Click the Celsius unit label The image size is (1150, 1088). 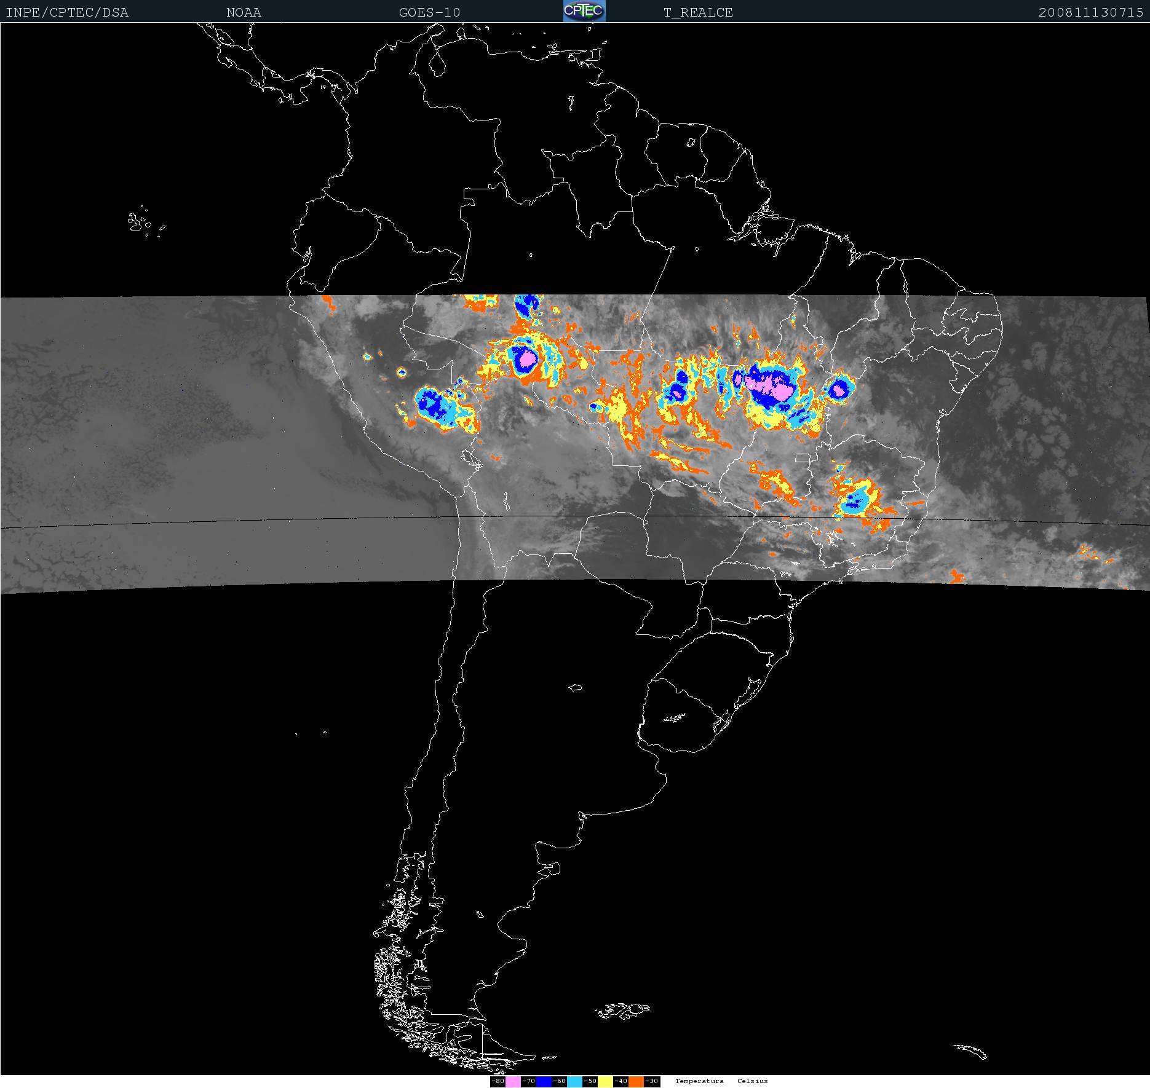[753, 1081]
